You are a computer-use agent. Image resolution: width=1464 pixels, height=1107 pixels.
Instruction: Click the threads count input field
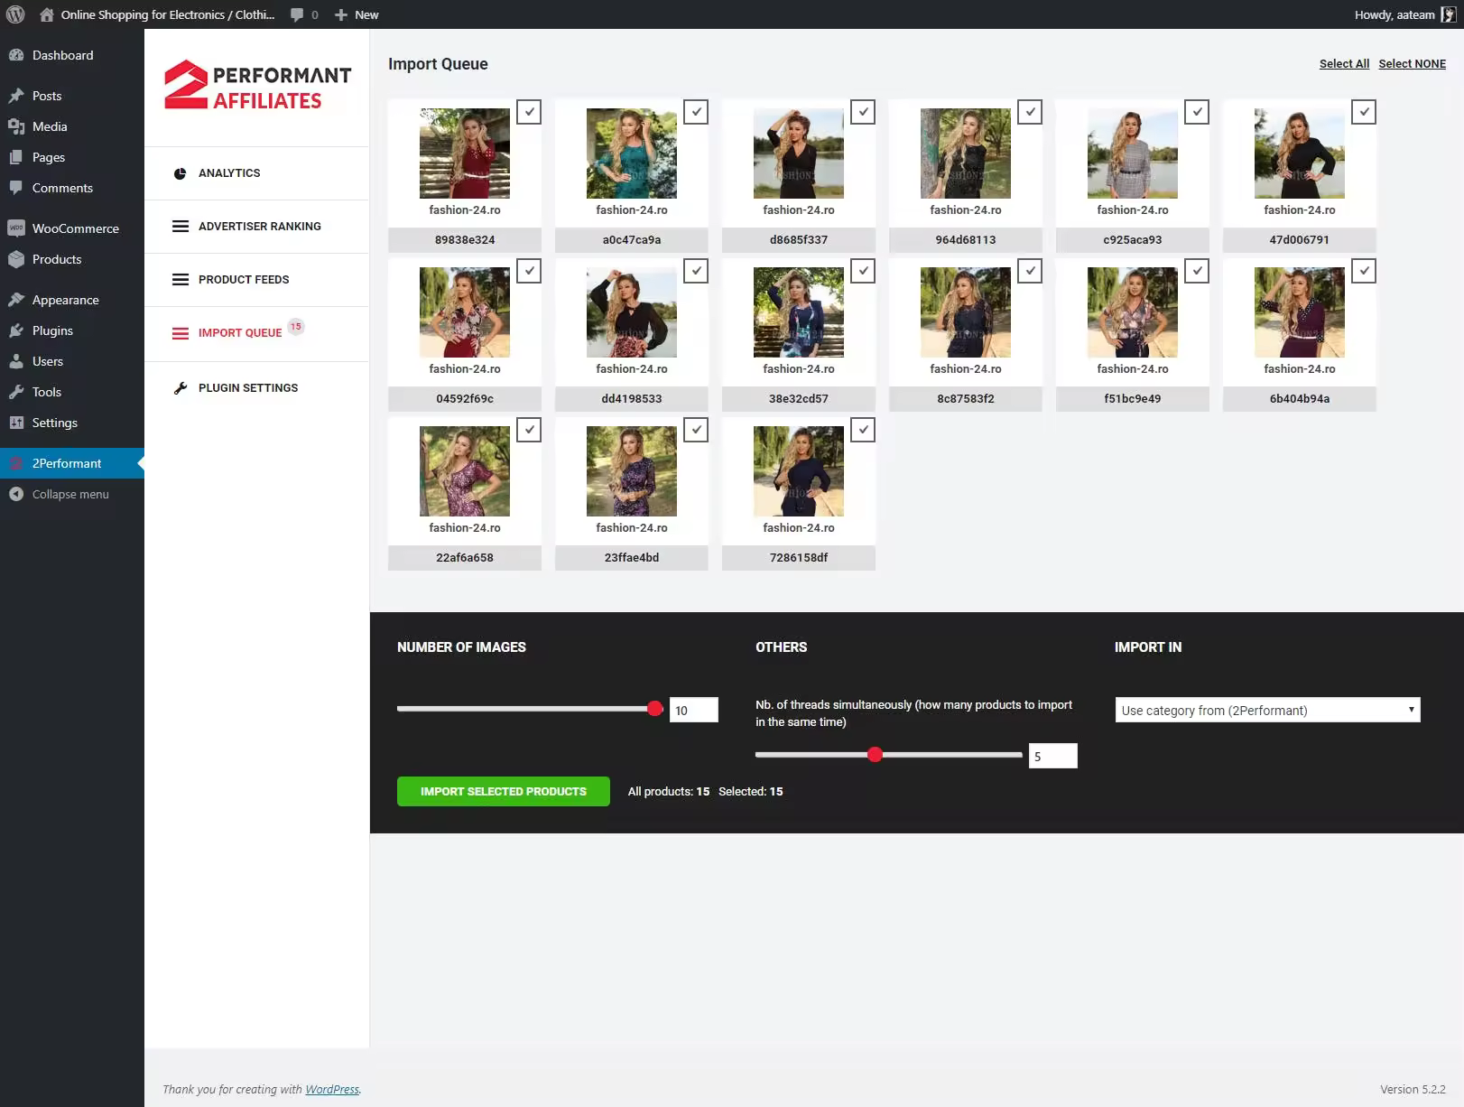click(x=1053, y=756)
